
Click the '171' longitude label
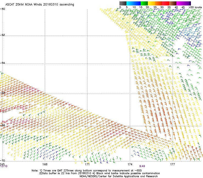(87, 164)
